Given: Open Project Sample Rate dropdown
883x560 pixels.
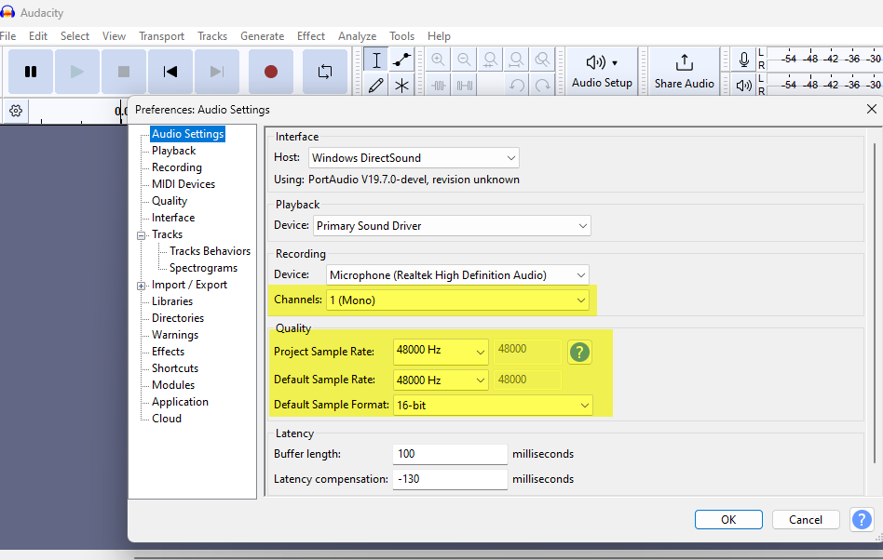Looking at the screenshot, I should 441,352.
